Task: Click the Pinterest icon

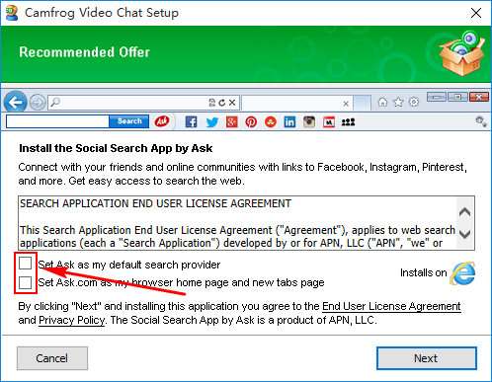Action: (x=251, y=122)
